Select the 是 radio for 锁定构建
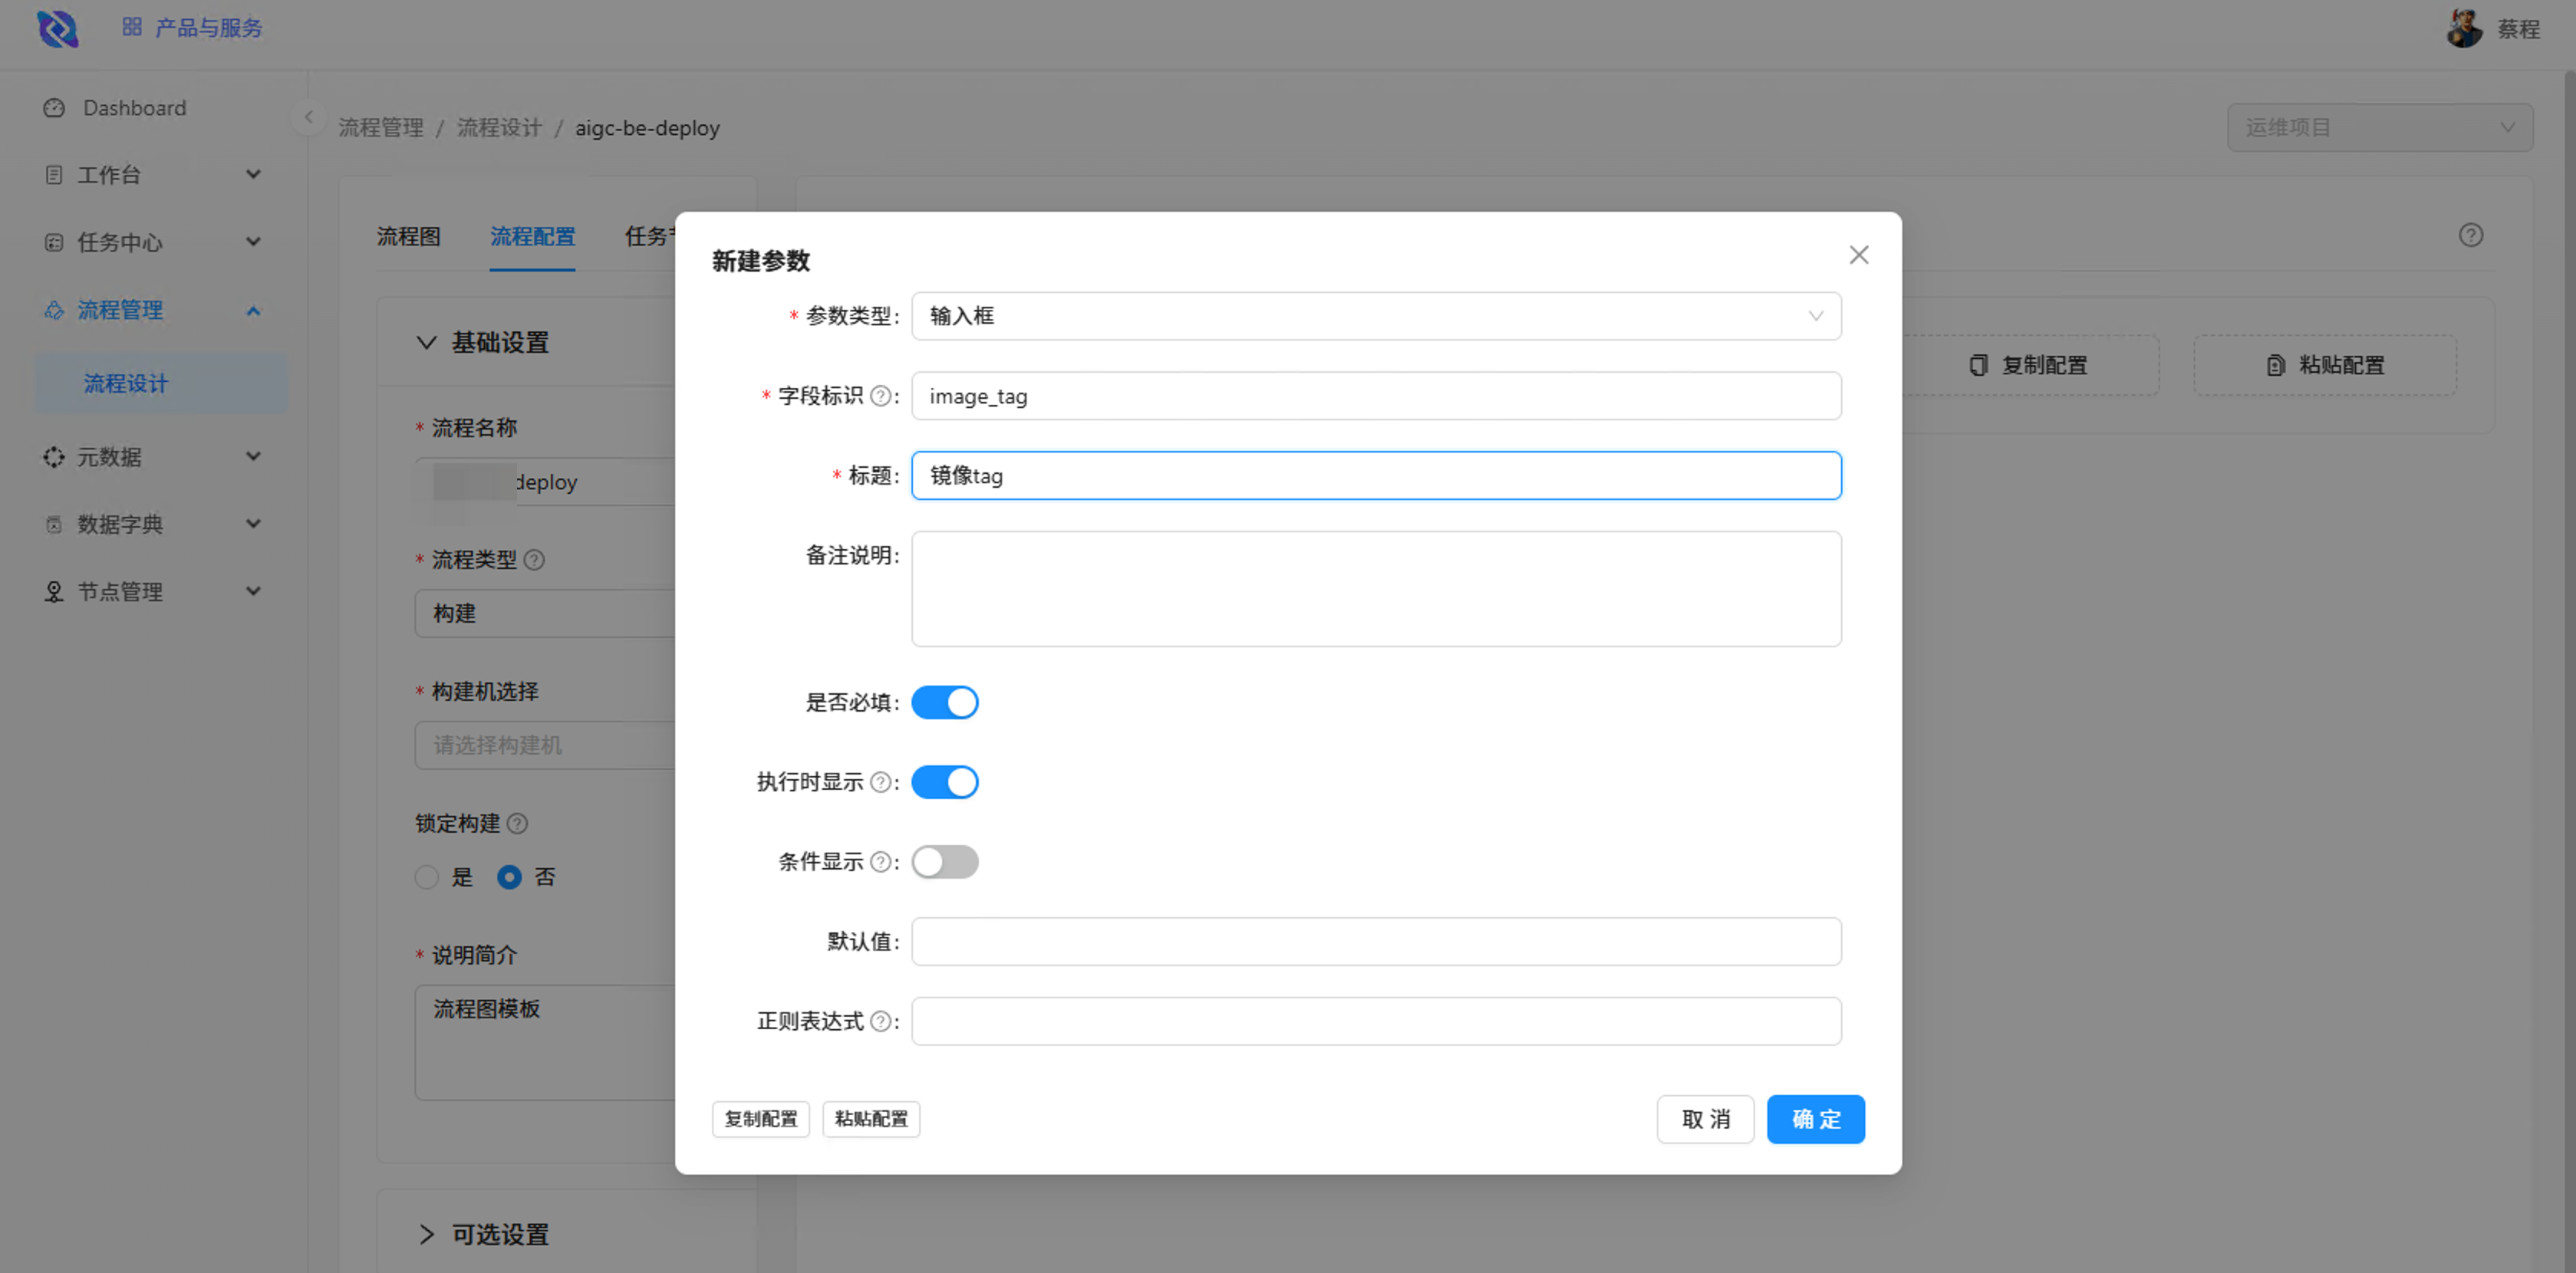The height and width of the screenshot is (1273, 2576). click(427, 877)
